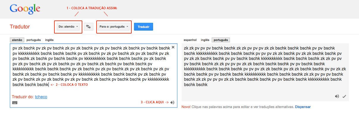
Task: Click the checkmark rating icon
Action: pos(344,96)
